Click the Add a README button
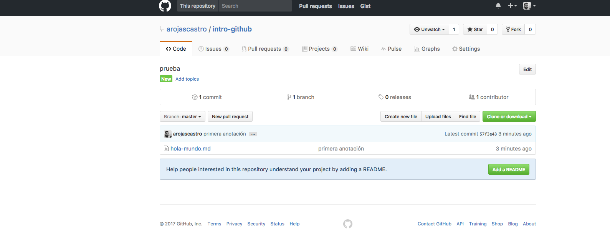 click(x=509, y=170)
